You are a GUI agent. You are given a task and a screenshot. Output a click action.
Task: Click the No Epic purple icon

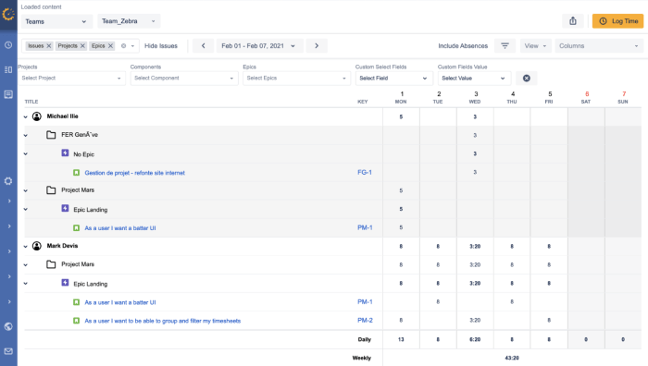[65, 153]
